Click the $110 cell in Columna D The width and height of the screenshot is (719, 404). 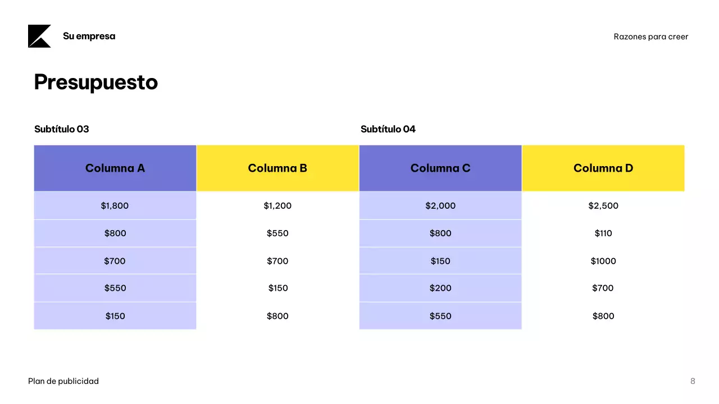(x=603, y=233)
